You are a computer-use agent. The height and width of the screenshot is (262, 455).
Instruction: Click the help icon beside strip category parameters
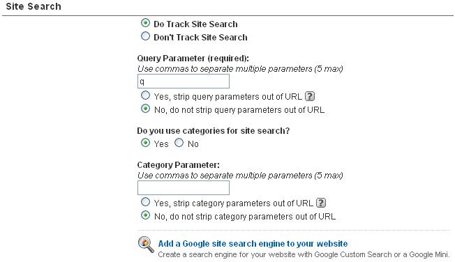pos(321,203)
